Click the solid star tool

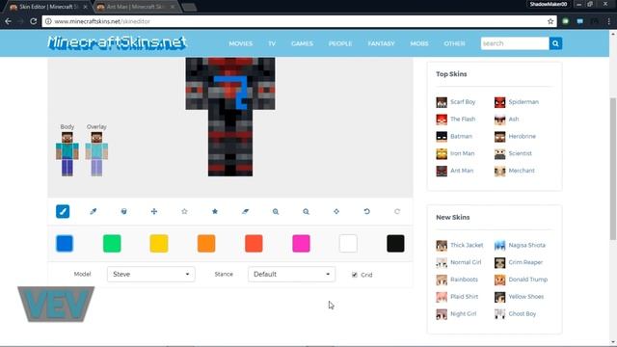tap(215, 211)
